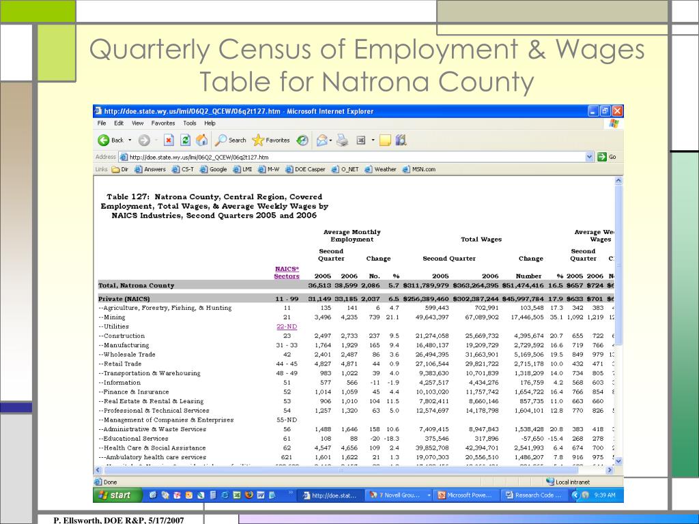
Task: Open the Forward history dropdown arrow
Action: click(156, 141)
